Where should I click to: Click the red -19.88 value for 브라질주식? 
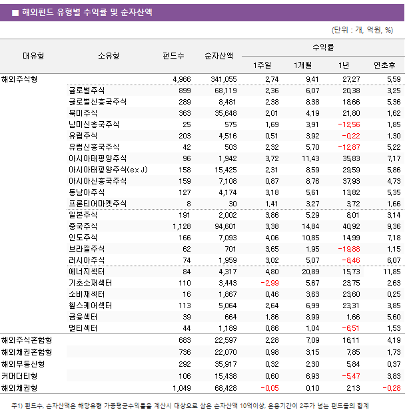349,249
